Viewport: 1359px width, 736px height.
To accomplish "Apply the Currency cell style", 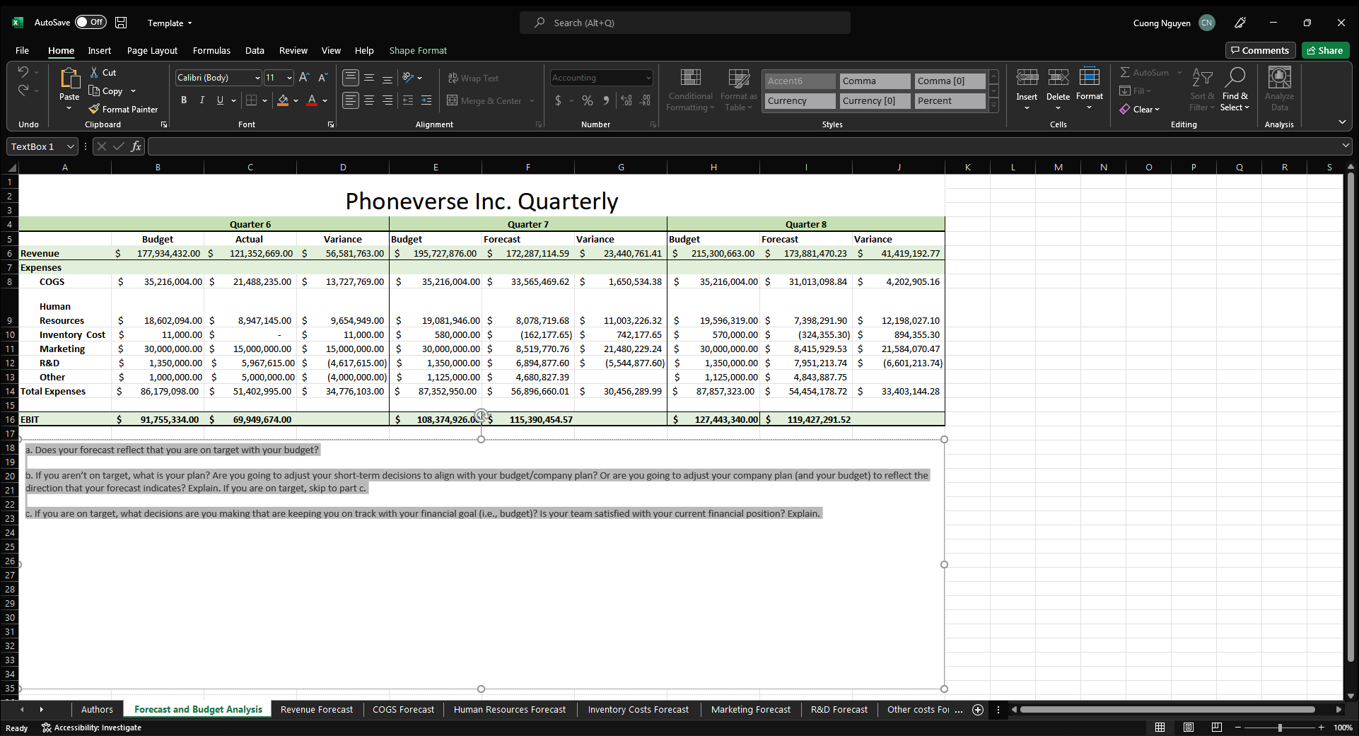I will (800, 101).
